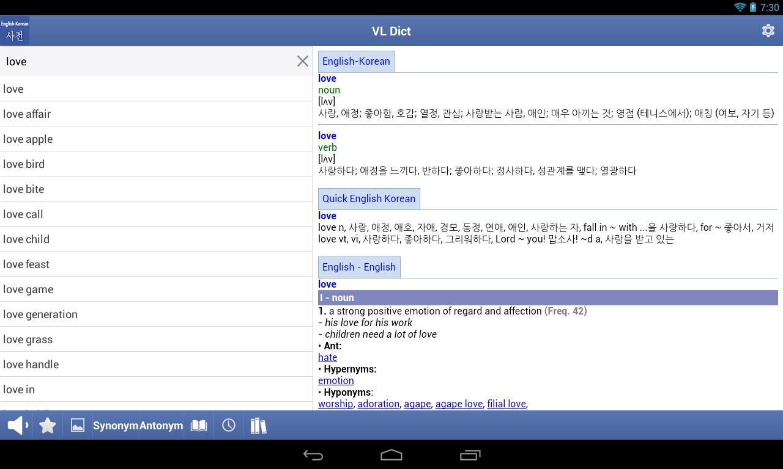783x469 pixels.
Task: Open the picture dictionary icon
Action: point(78,425)
